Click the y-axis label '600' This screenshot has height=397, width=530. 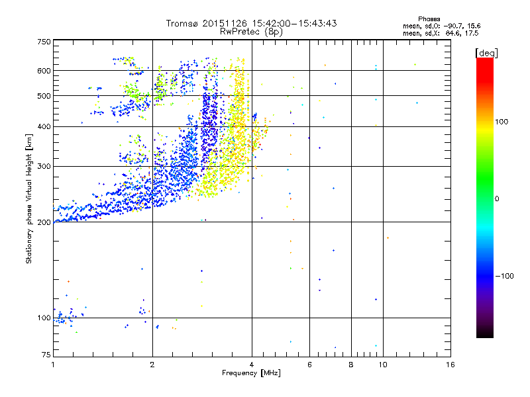coord(44,71)
